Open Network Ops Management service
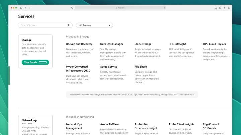 pyautogui.click(x=74, y=126)
